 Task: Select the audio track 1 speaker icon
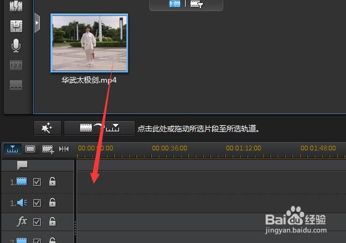(22, 202)
